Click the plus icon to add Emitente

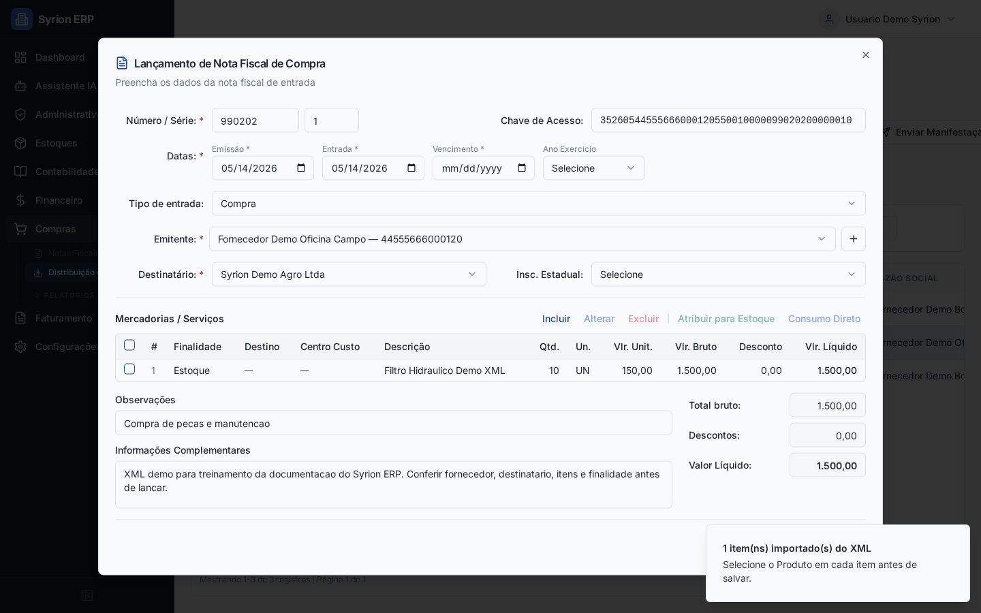854,239
